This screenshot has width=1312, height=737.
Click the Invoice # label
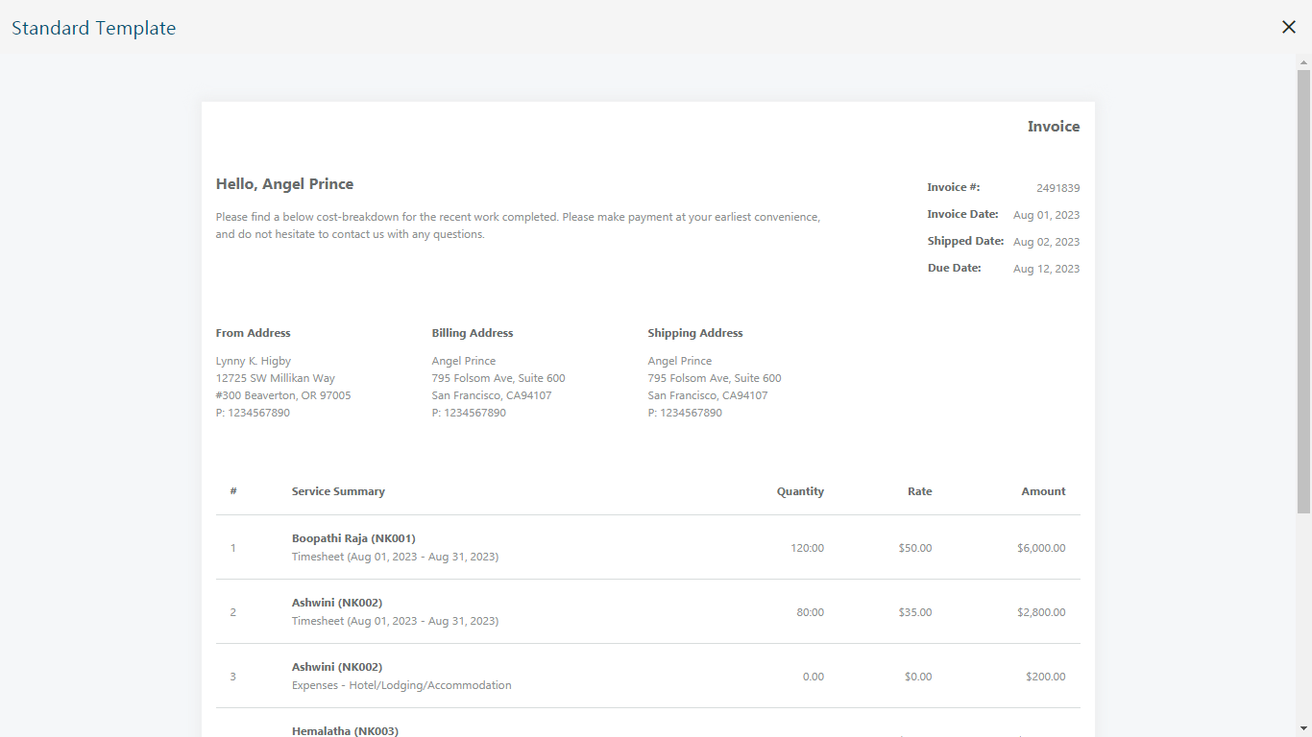point(954,187)
